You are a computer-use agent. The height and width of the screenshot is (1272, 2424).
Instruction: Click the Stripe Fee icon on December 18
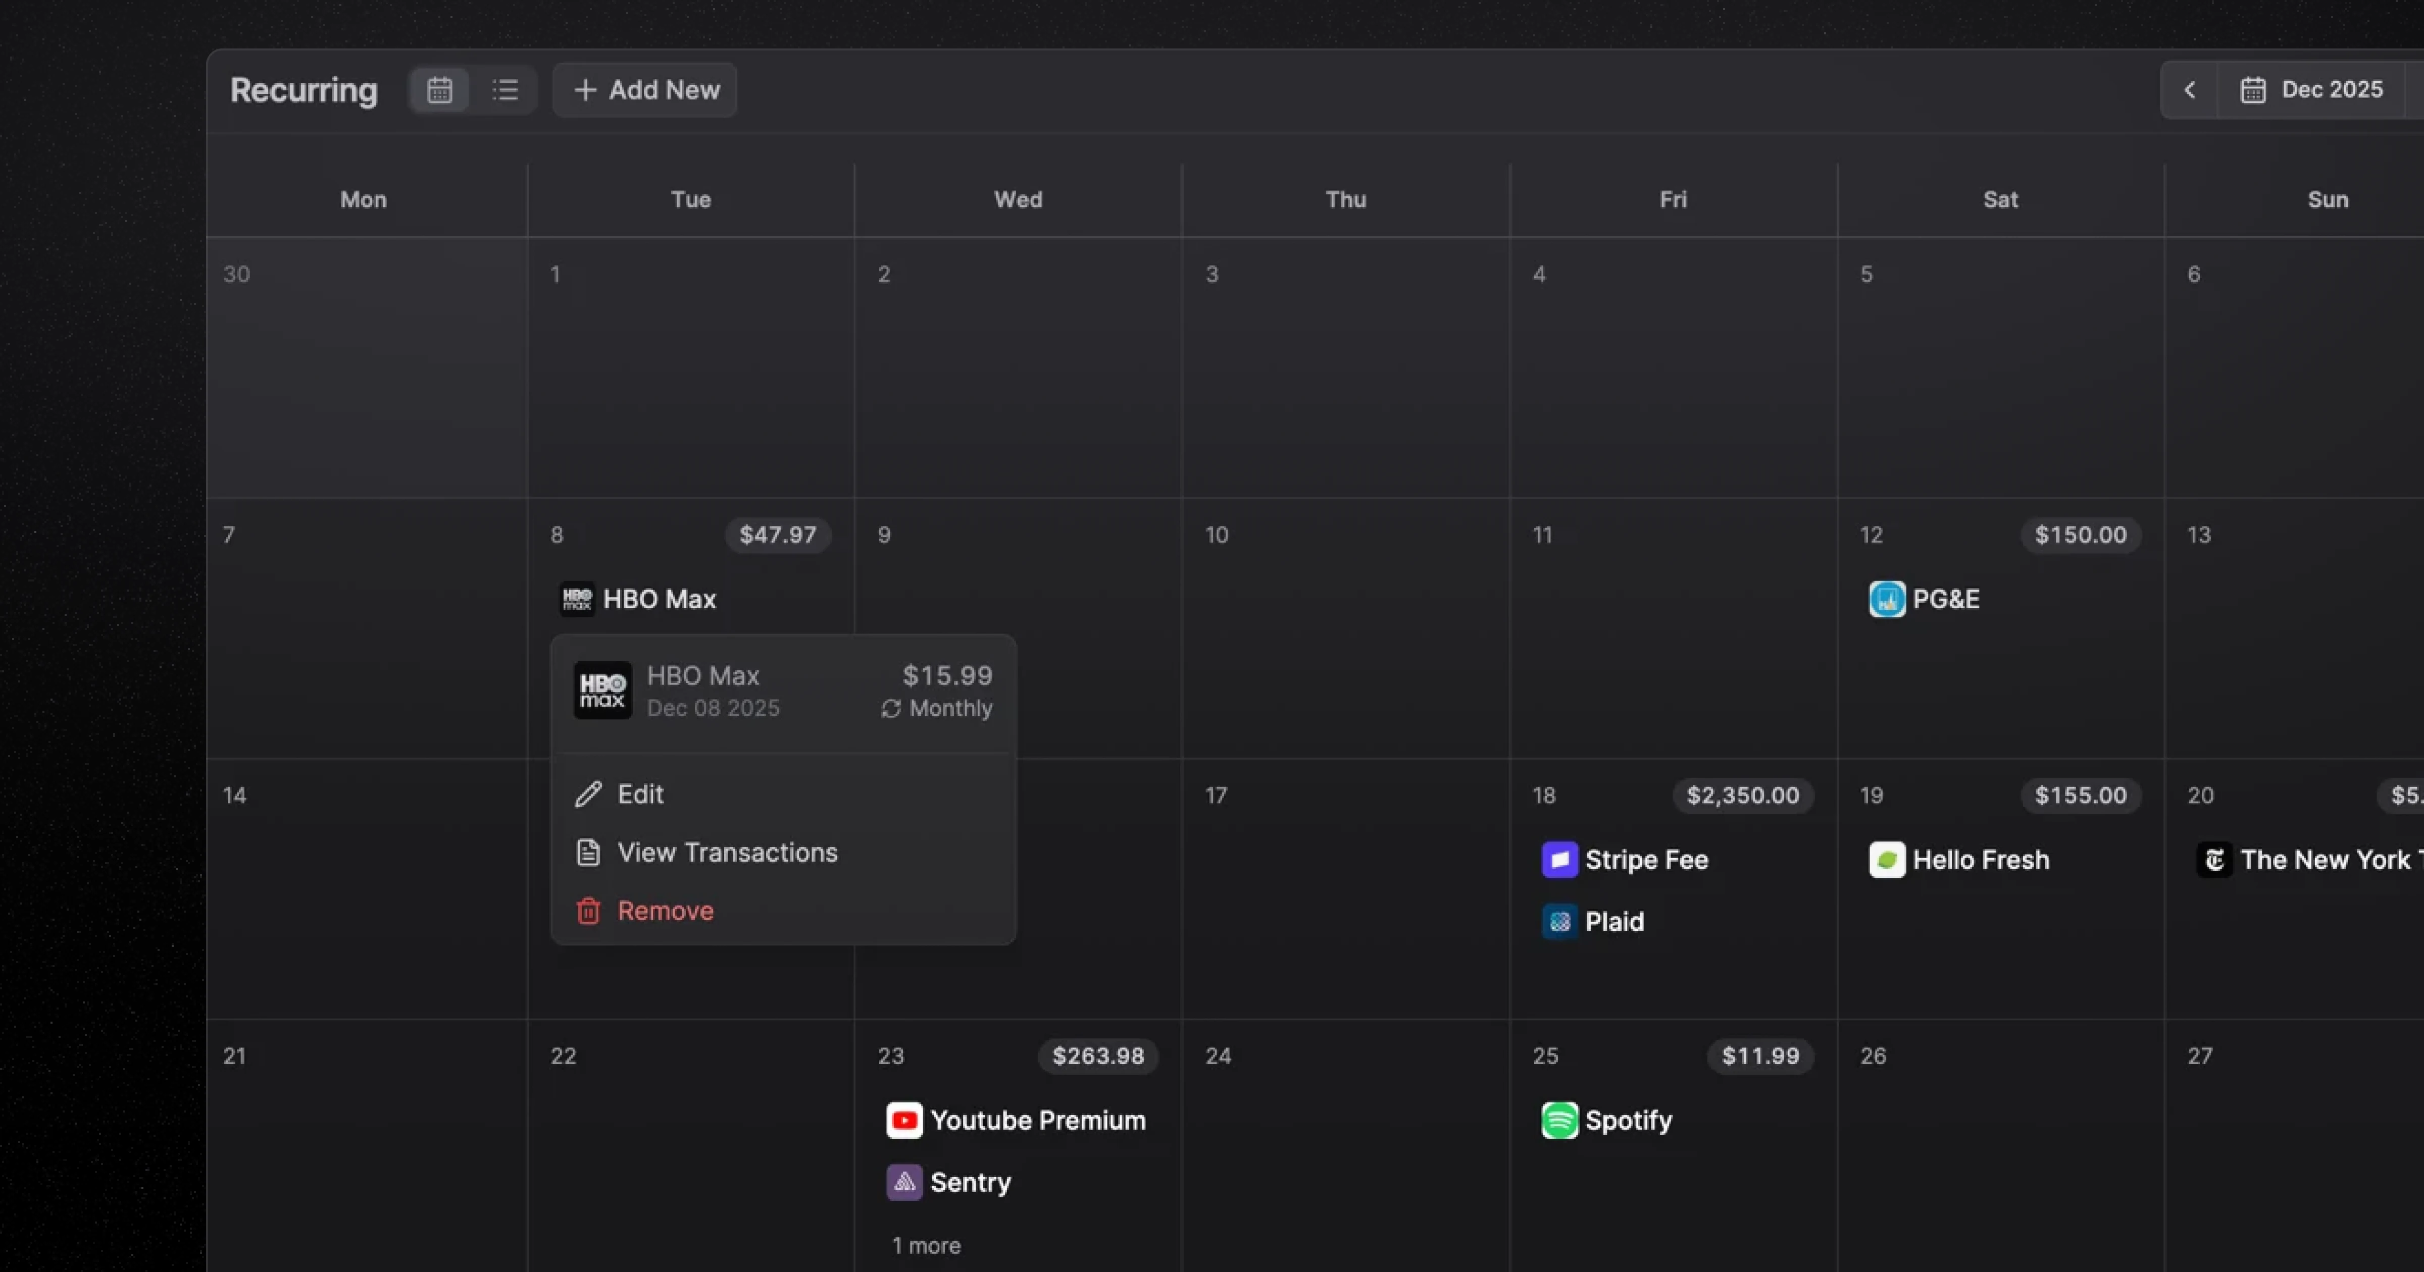point(1558,859)
